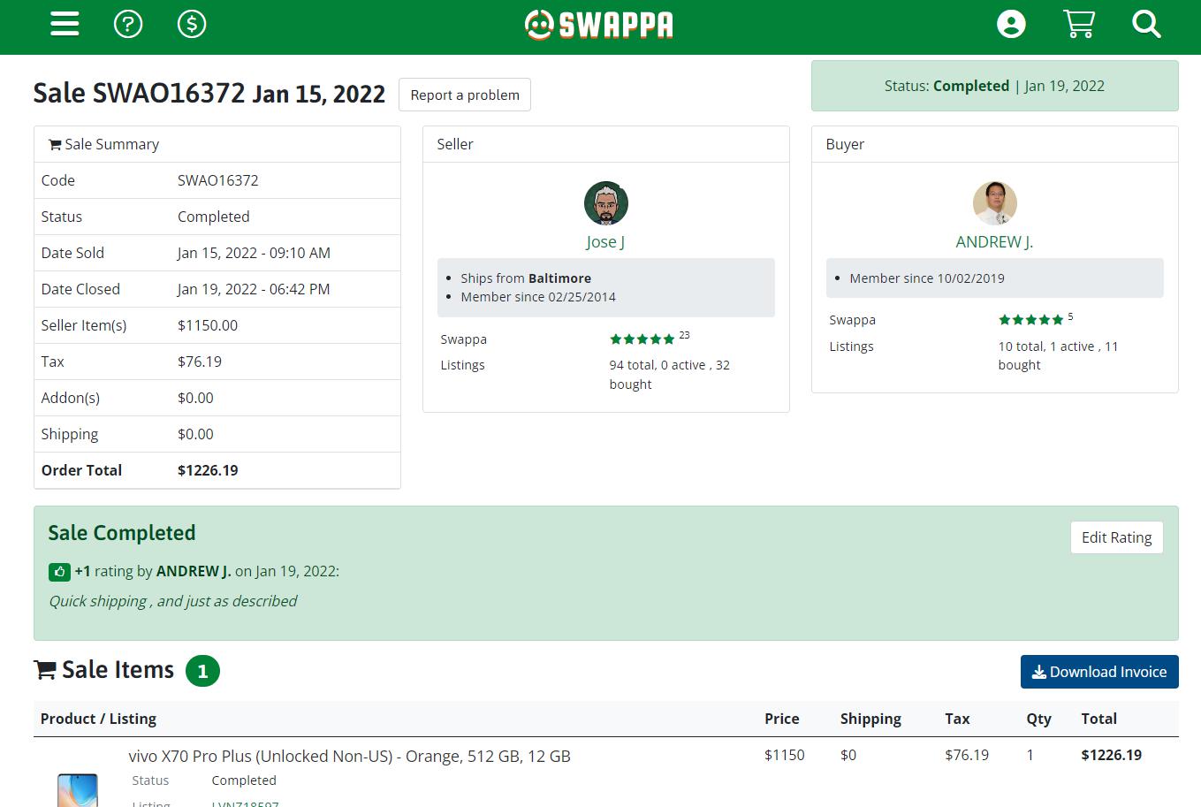Click seller listings '94 total, 0 active' text
1201x807 pixels.
(669, 375)
